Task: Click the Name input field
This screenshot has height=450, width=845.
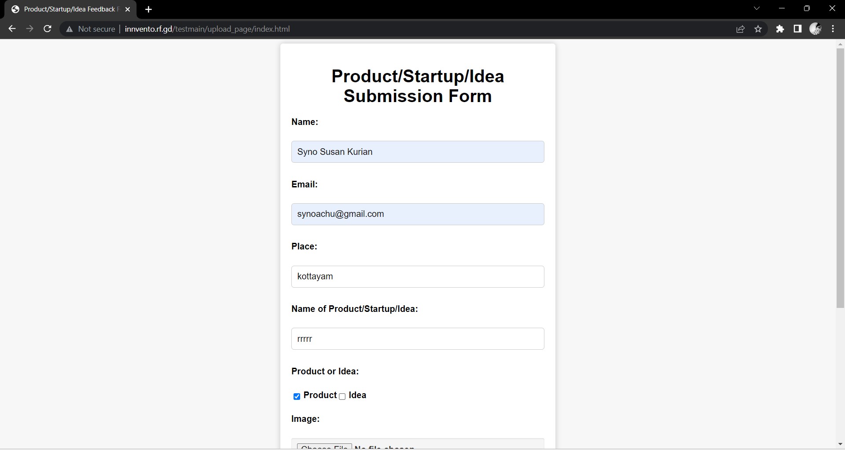Action: pyautogui.click(x=417, y=152)
